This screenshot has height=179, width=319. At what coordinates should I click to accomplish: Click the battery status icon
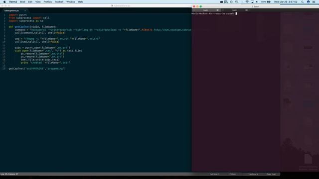click(x=269, y=2)
